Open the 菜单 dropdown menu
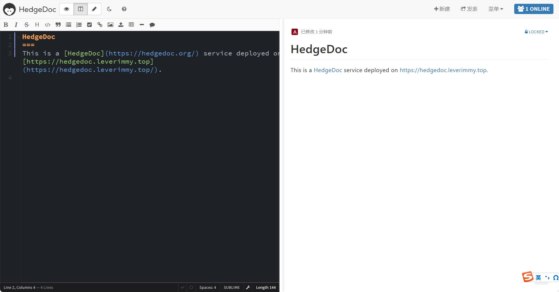The image size is (559, 292). tap(495, 9)
